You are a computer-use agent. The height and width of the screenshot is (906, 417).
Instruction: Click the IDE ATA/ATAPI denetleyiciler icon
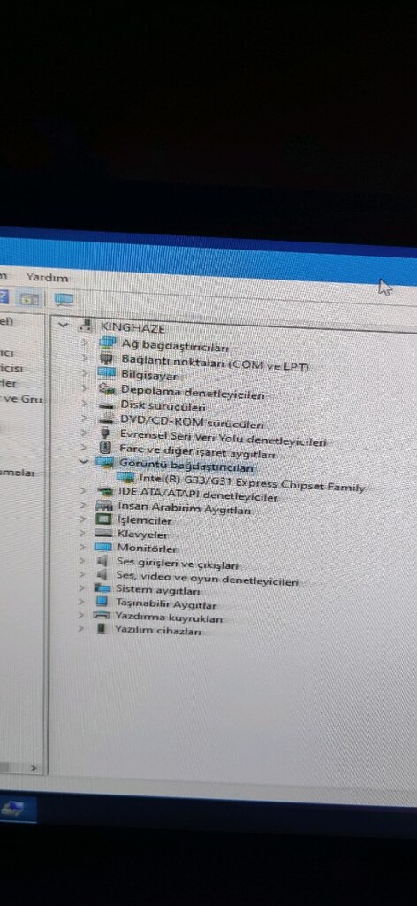(x=104, y=492)
